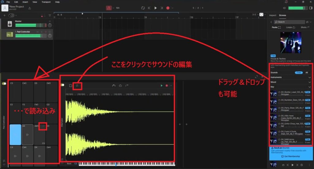
Task: Click the green play button in XSampler
Action: click(162, 86)
